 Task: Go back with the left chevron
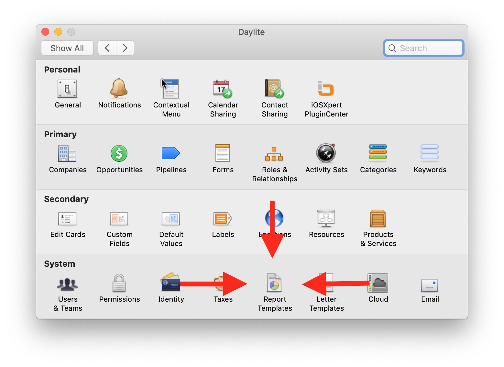coord(107,48)
